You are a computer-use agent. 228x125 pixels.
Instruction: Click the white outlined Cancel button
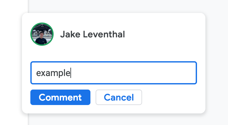[x=119, y=97]
